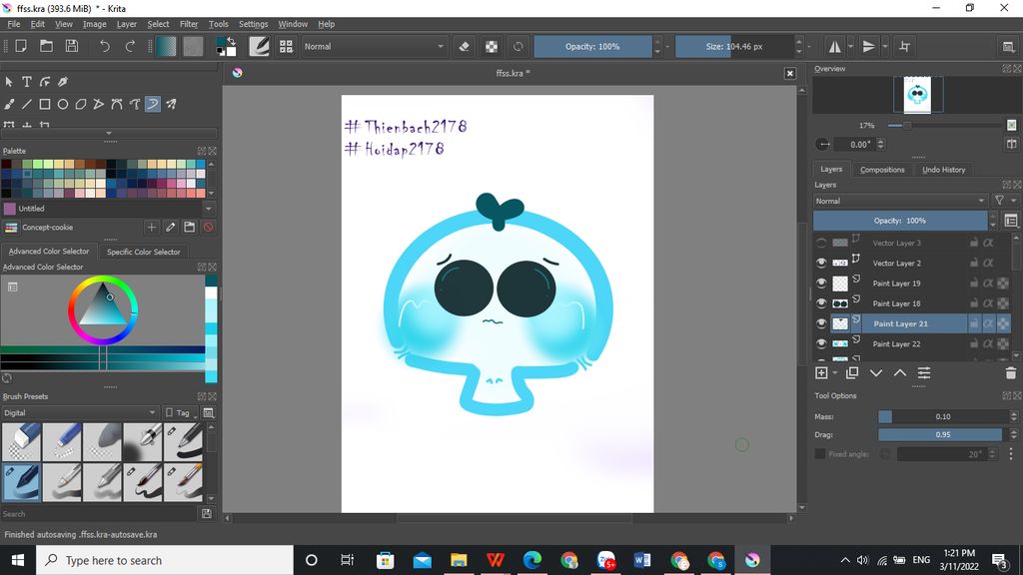Screen dimensions: 1023x575
Task: Open the Filter menu
Action: point(189,24)
